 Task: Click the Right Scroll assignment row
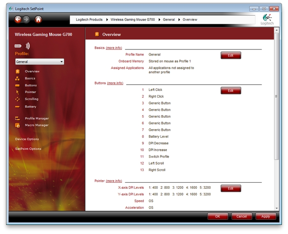[157, 170]
